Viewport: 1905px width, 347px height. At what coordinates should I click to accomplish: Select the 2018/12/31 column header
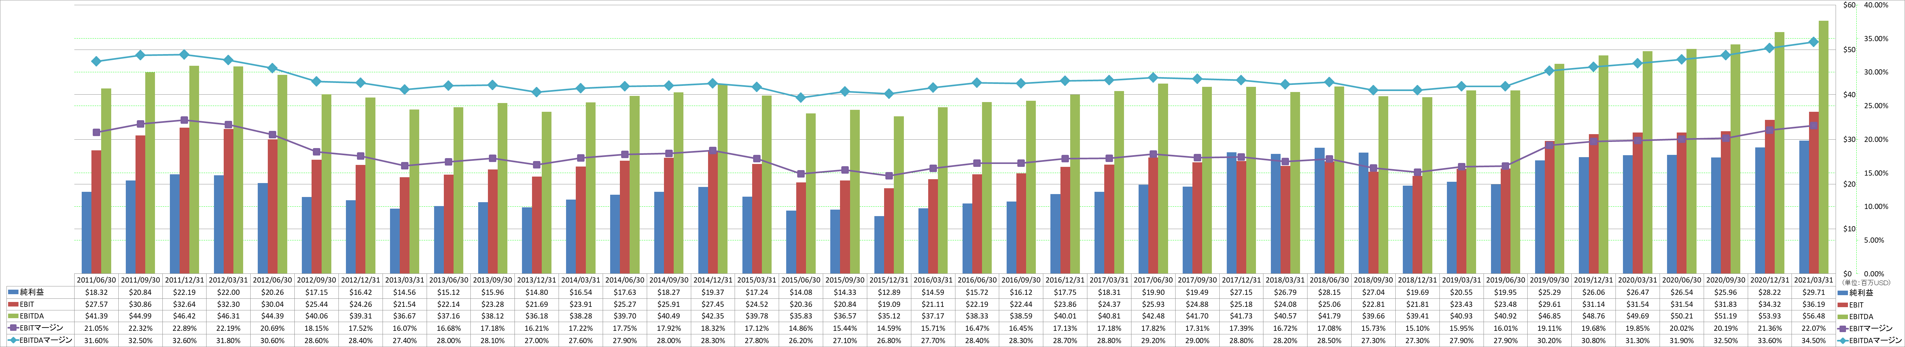coord(1418,281)
